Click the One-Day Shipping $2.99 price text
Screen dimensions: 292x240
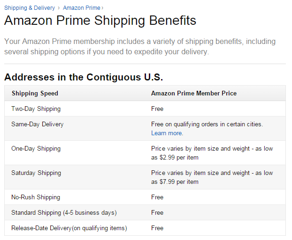point(212,153)
